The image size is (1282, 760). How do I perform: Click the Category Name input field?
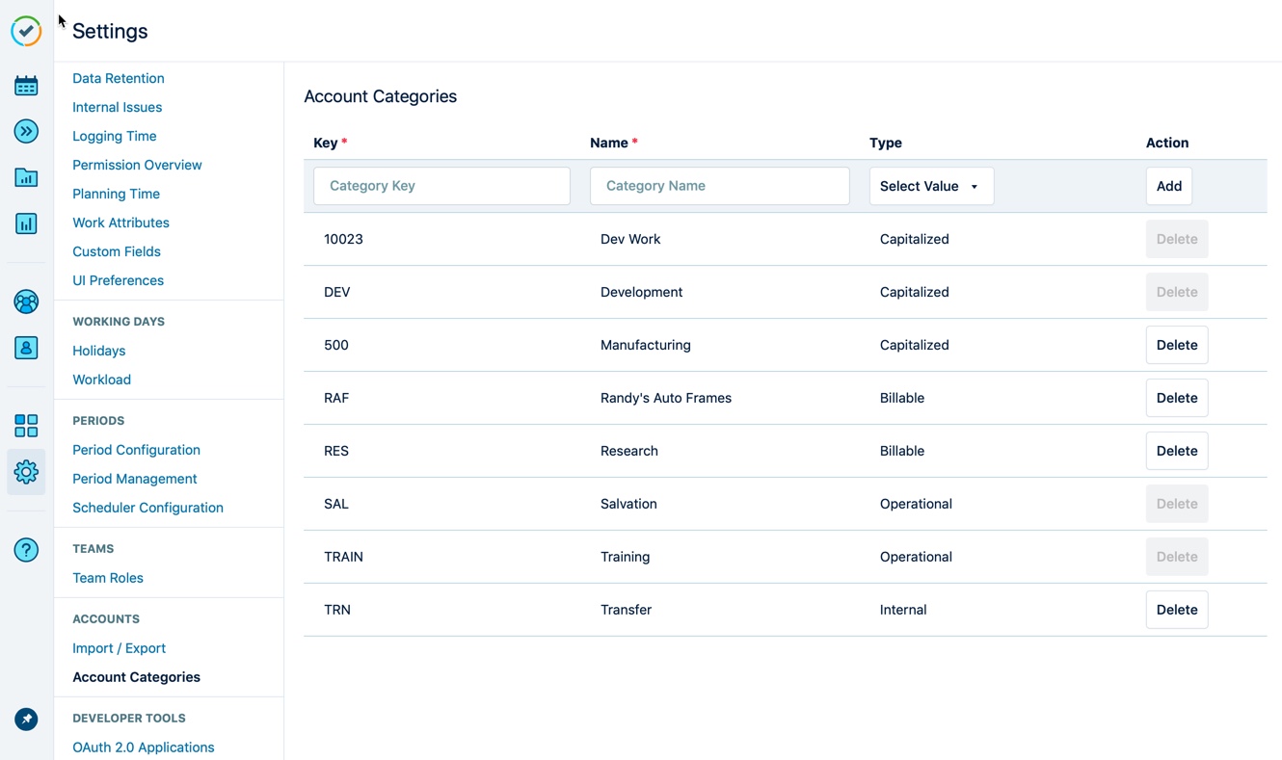(719, 186)
